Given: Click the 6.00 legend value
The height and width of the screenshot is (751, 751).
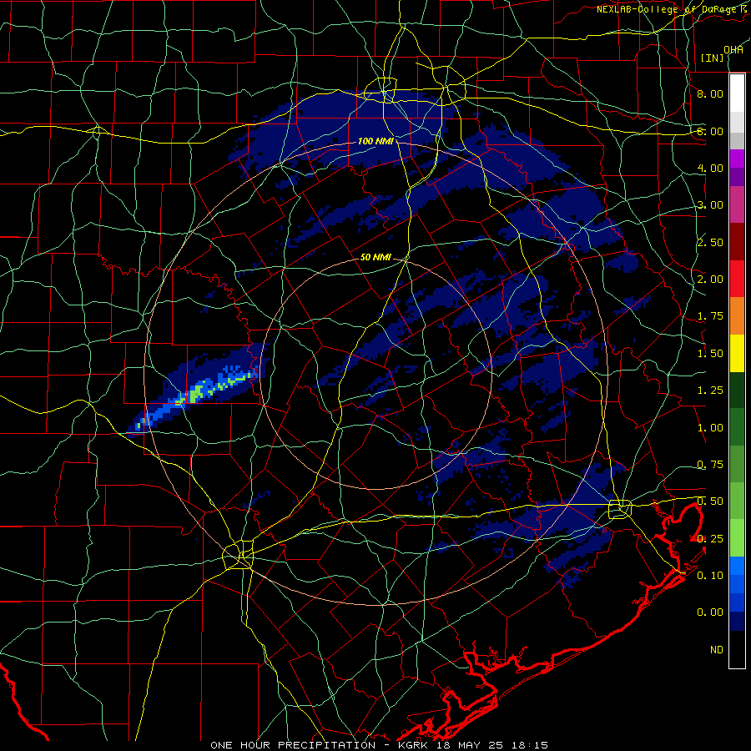Looking at the screenshot, I should [x=710, y=131].
